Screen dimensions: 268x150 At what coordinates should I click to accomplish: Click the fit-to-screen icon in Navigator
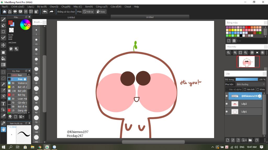pyautogui.click(x=240, y=53)
